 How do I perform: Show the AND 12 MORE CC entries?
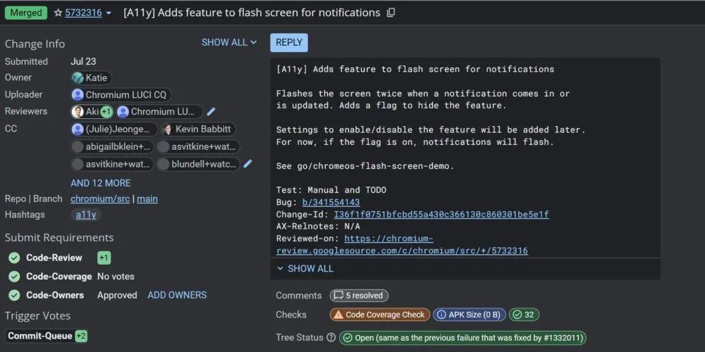[100, 183]
